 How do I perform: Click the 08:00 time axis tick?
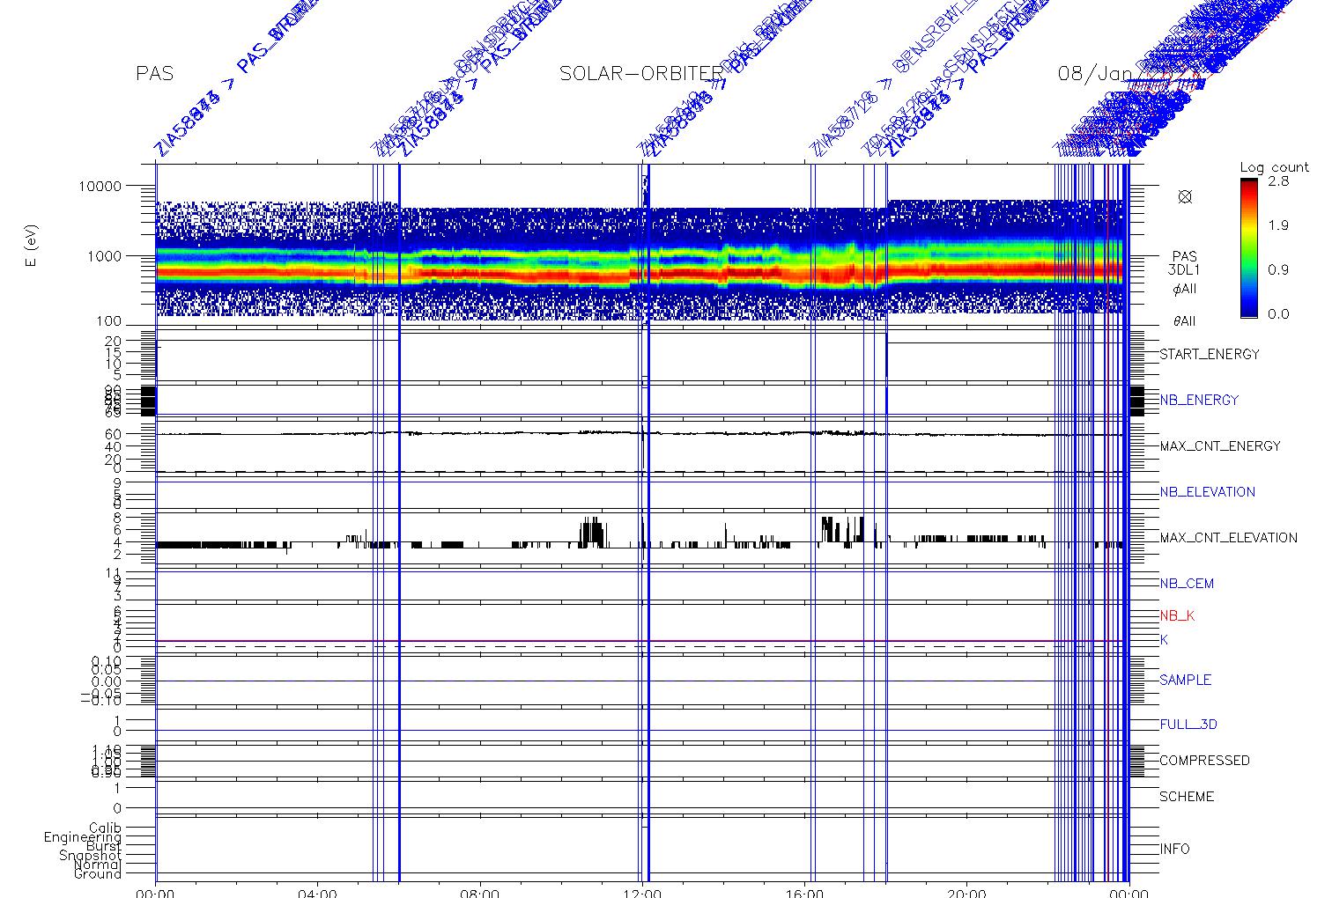[x=481, y=893]
